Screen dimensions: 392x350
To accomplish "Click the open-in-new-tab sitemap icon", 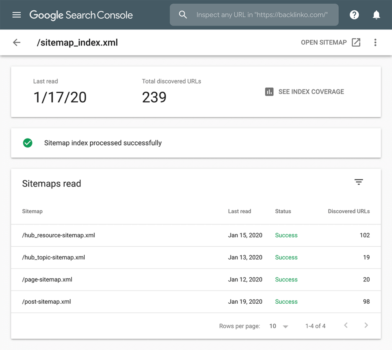I will pos(356,43).
